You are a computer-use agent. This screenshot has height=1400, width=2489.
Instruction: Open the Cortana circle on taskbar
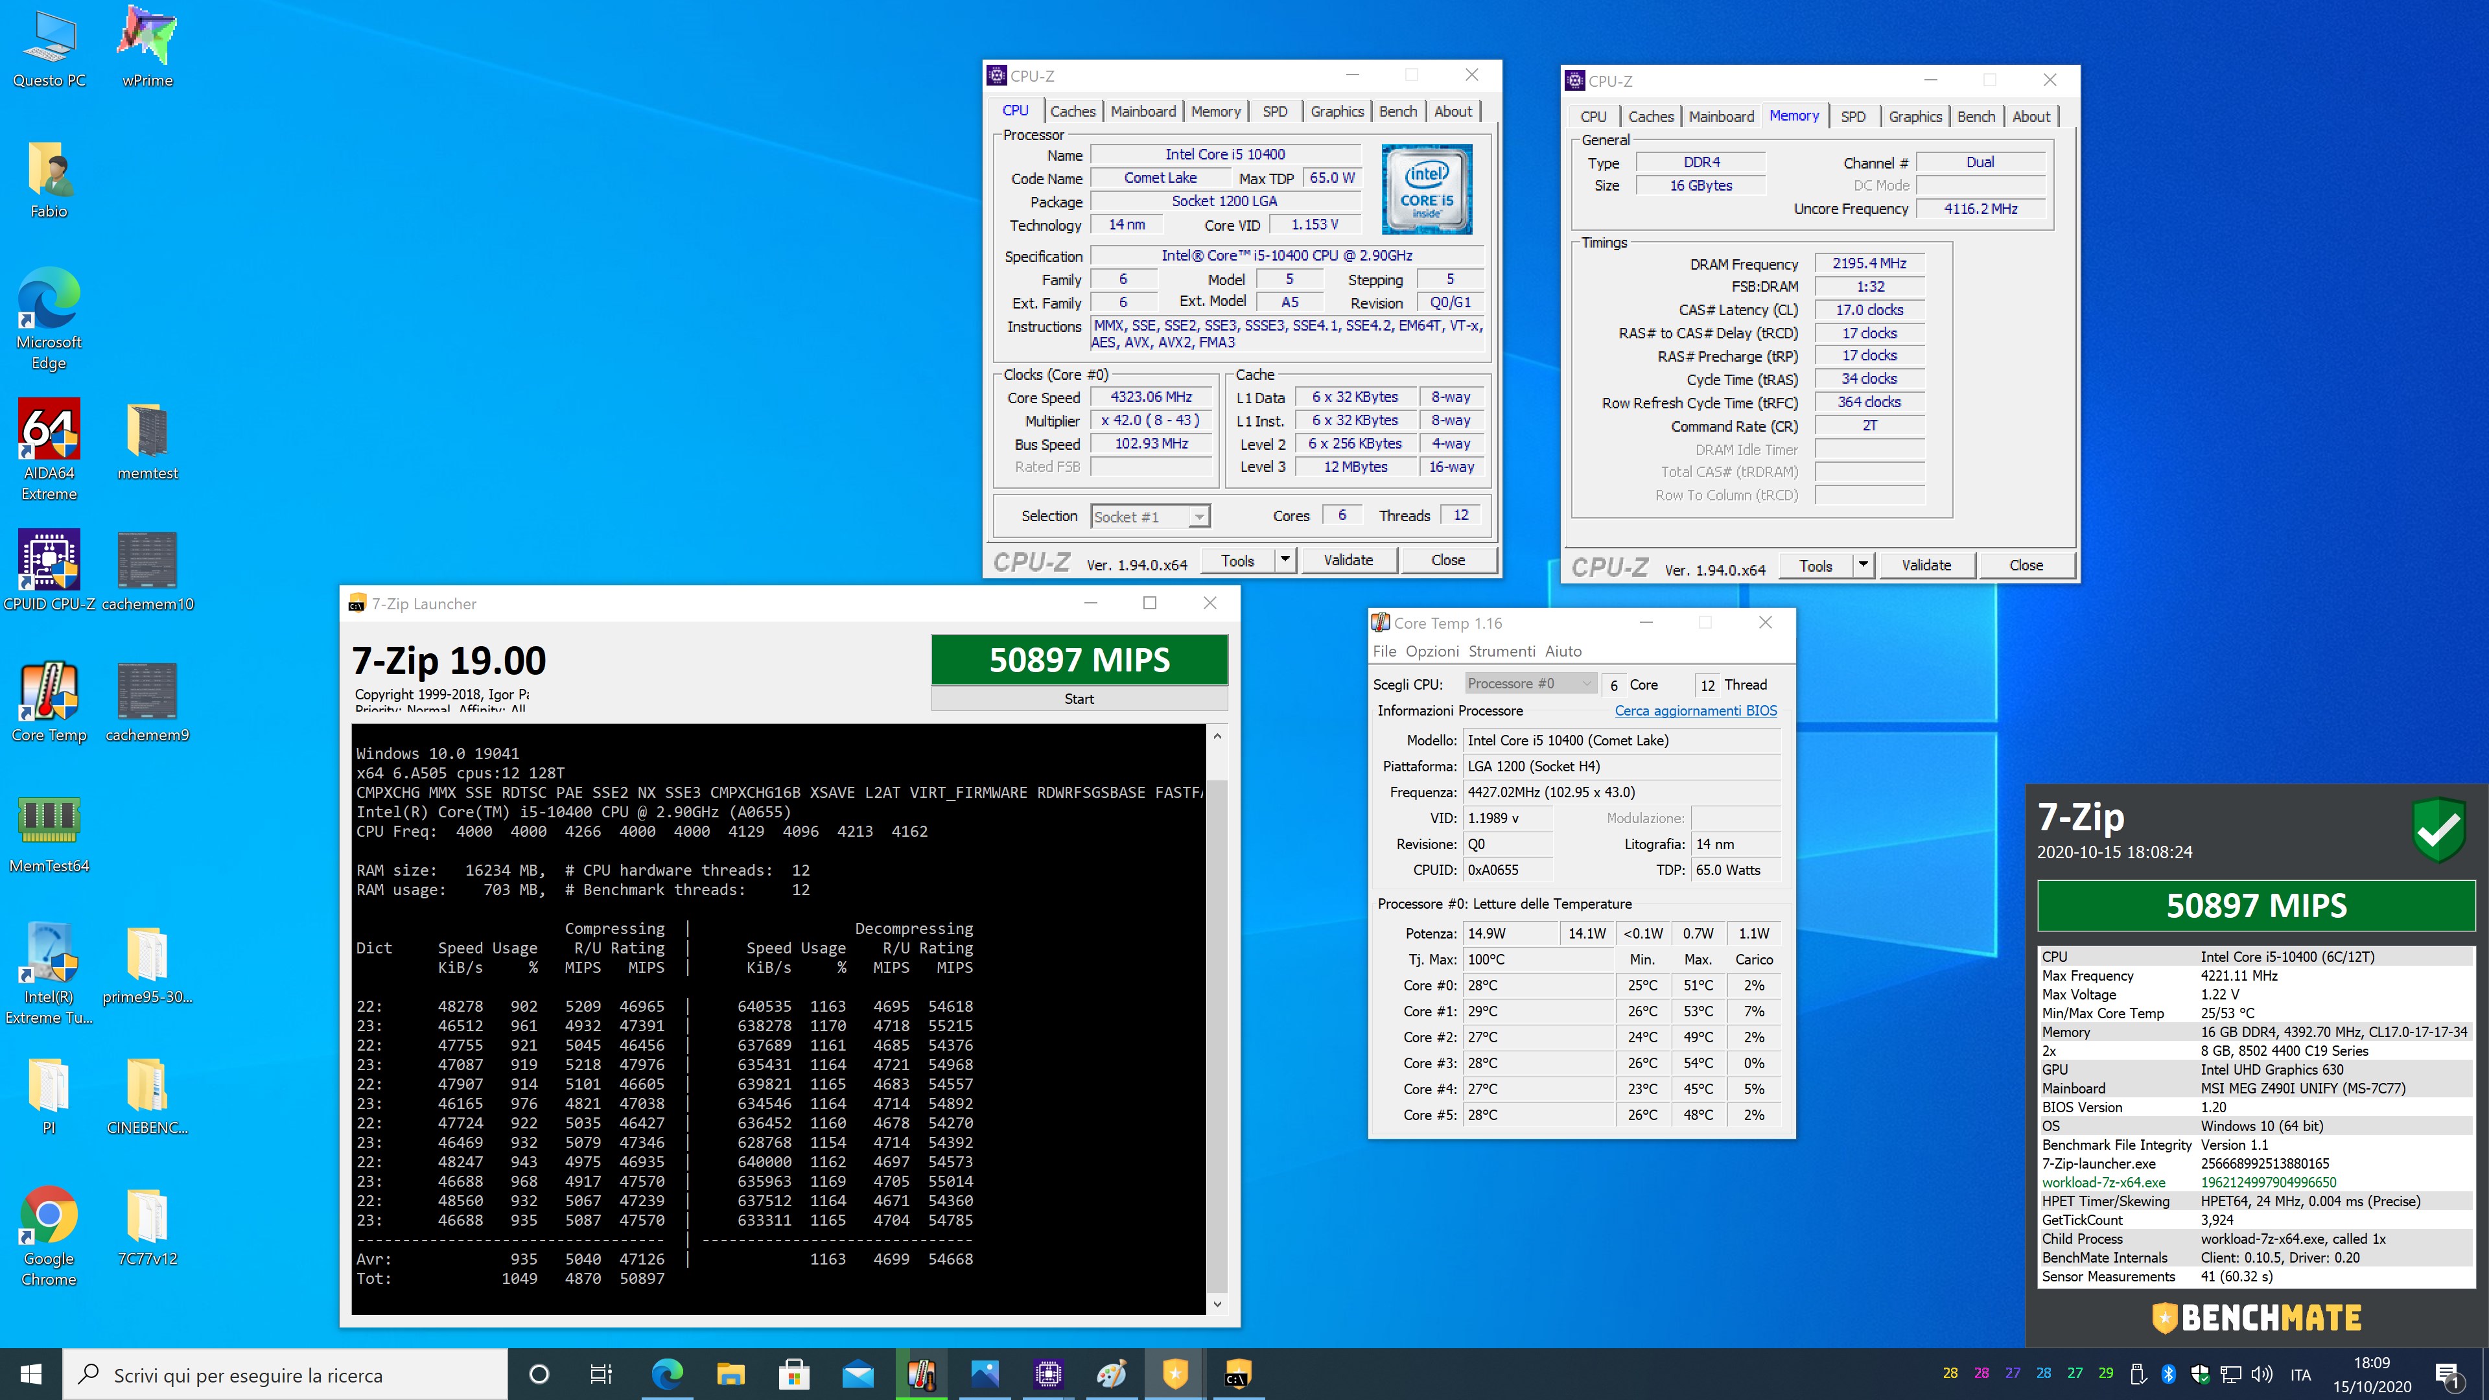click(x=539, y=1374)
